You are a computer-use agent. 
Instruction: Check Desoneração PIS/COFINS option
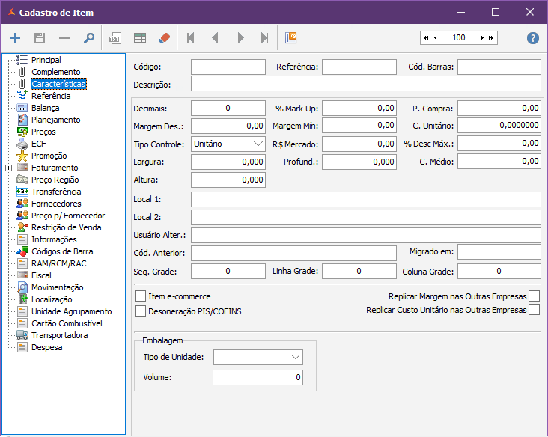pyautogui.click(x=140, y=311)
